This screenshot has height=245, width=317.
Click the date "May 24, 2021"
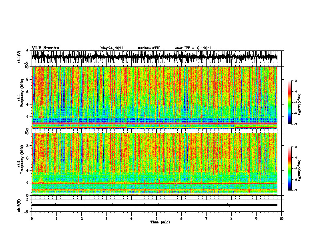click(112, 48)
